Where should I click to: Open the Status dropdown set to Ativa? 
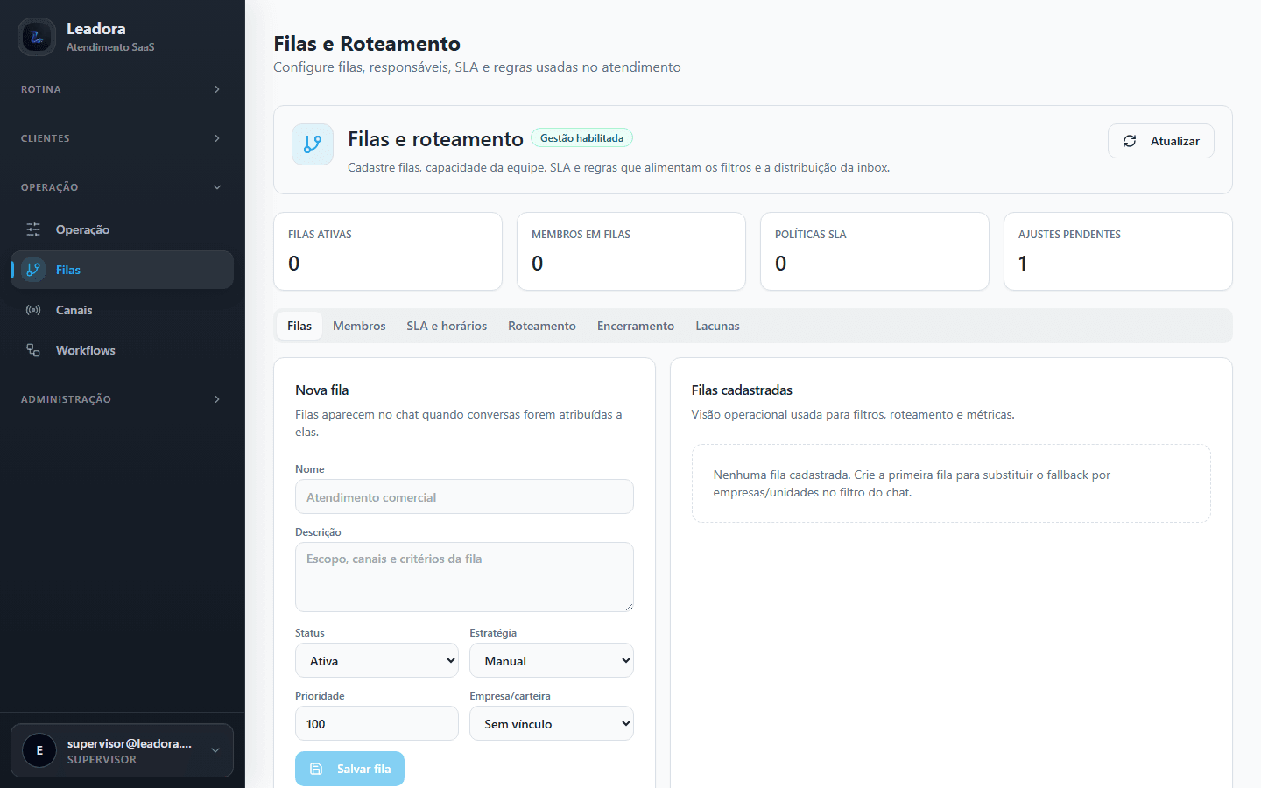[377, 661]
